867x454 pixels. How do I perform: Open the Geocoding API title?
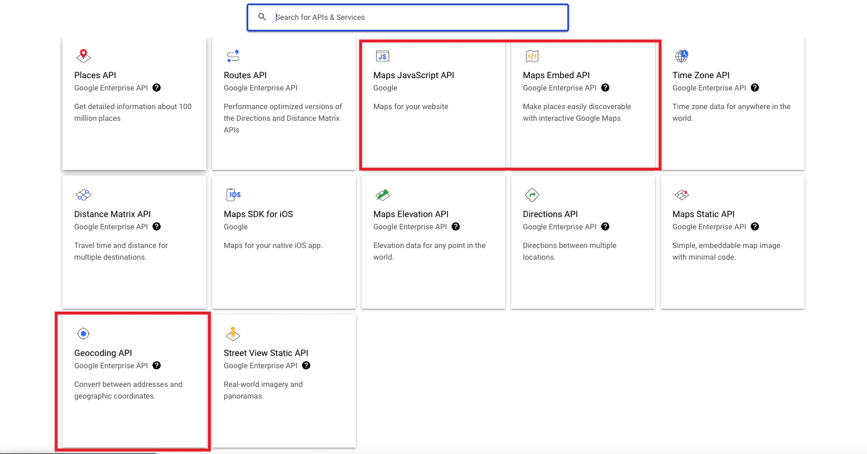click(103, 353)
